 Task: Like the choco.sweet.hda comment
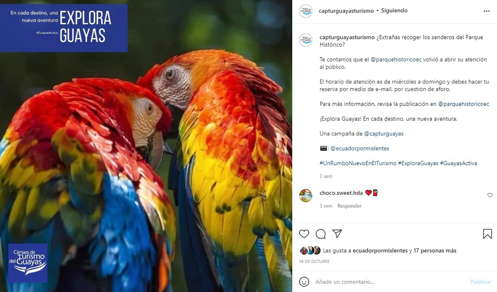click(x=490, y=195)
